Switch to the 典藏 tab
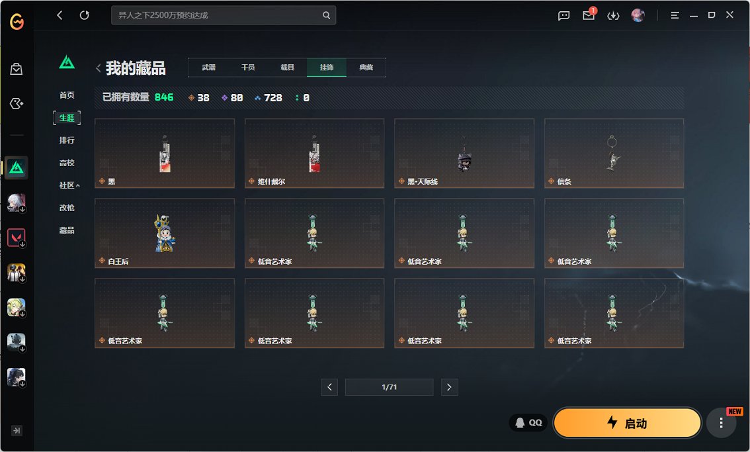 (366, 67)
